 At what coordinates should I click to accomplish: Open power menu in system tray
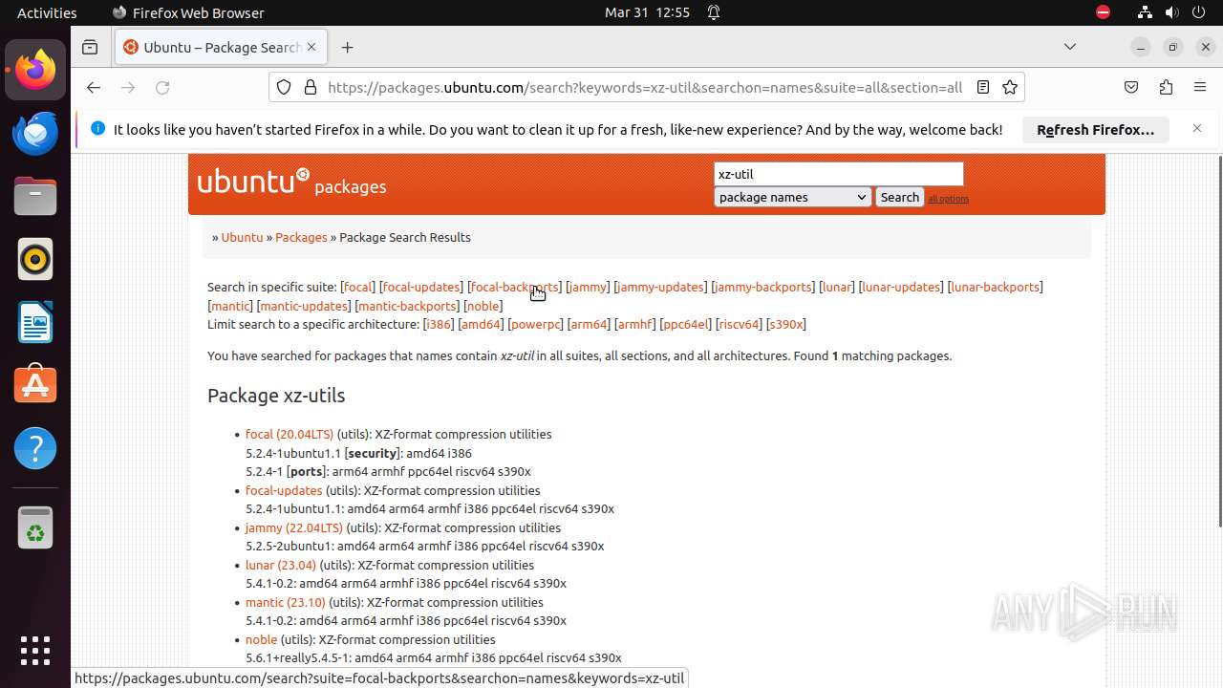tap(1199, 12)
